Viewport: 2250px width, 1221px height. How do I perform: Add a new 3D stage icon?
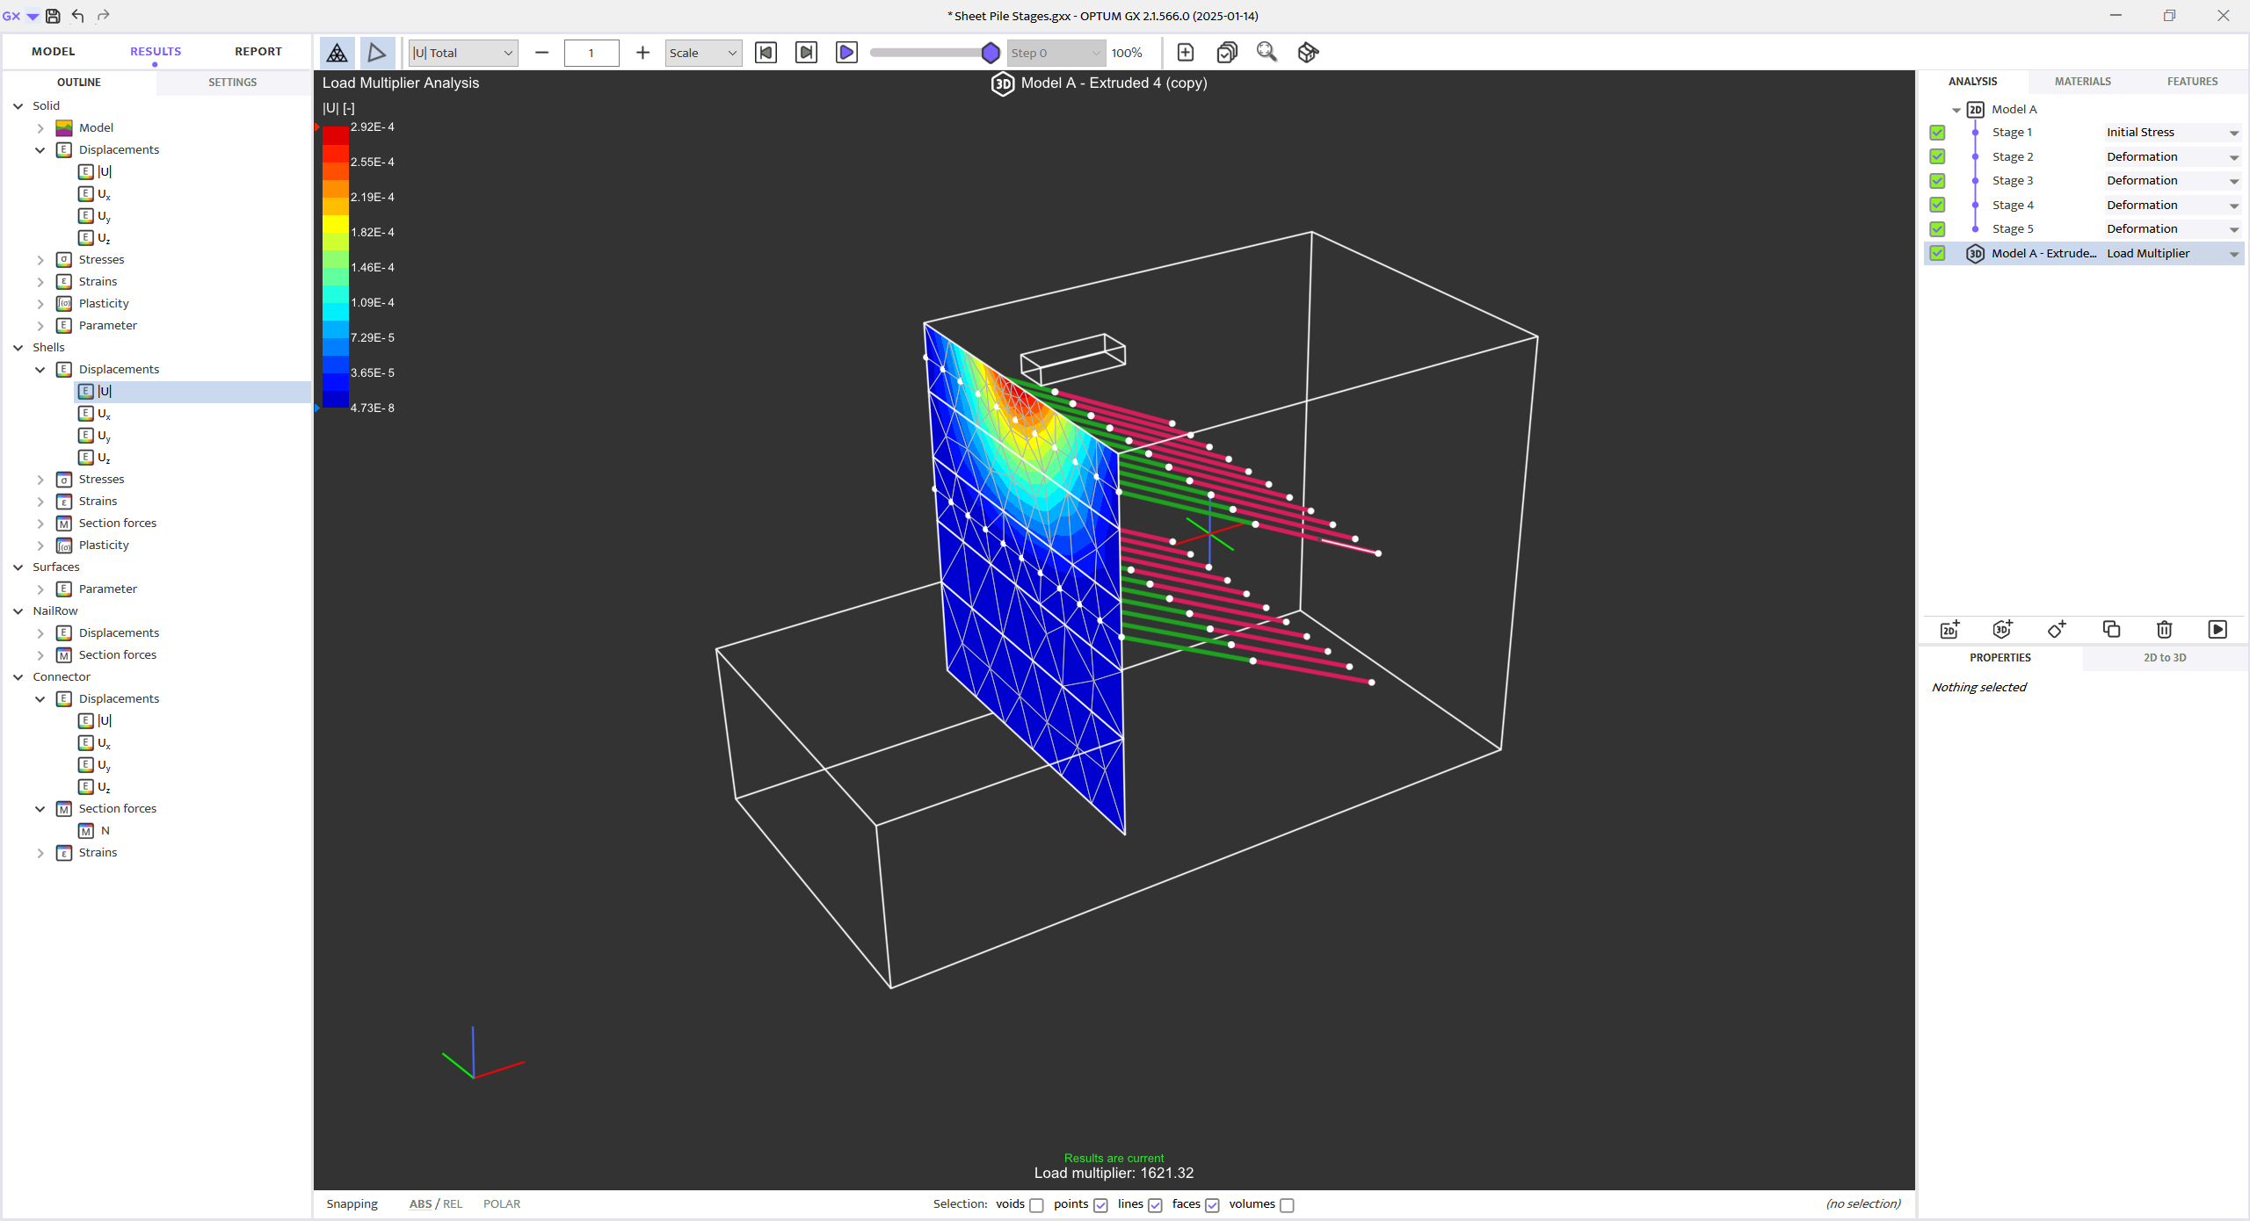[x=2003, y=629]
